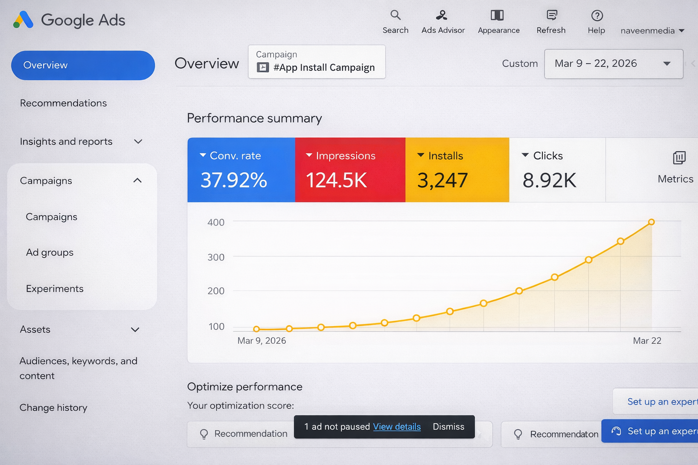Go to Ad groups in sidebar
This screenshot has height=465, width=698.
click(50, 252)
